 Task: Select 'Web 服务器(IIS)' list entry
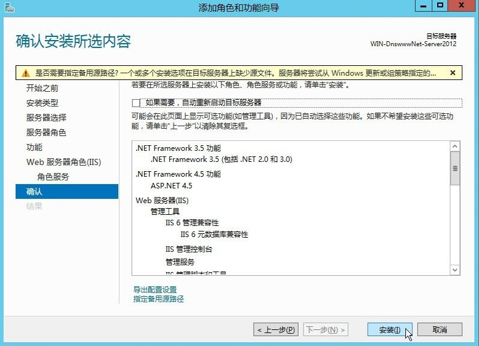[162, 201]
